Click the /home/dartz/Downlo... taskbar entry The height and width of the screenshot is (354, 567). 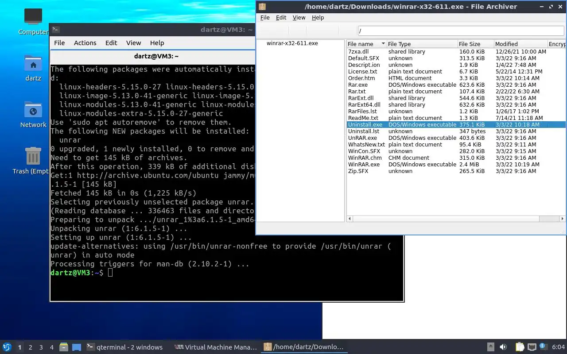coord(303,347)
